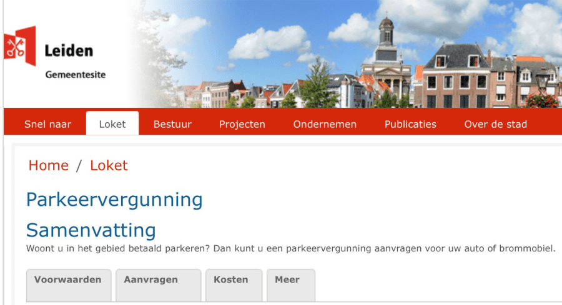This screenshot has width=562, height=305.
Task: Select Loket in the red navigation bar
Action: (x=112, y=124)
